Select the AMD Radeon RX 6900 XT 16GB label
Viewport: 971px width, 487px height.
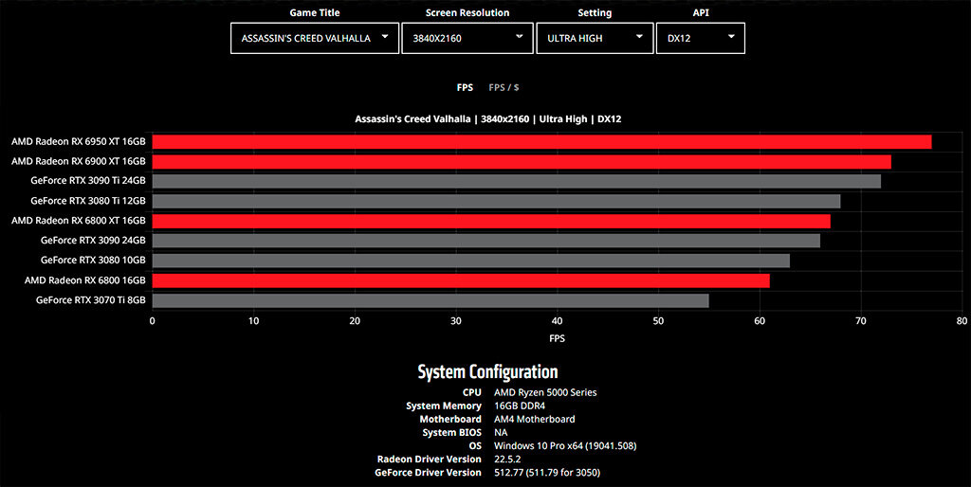79,161
